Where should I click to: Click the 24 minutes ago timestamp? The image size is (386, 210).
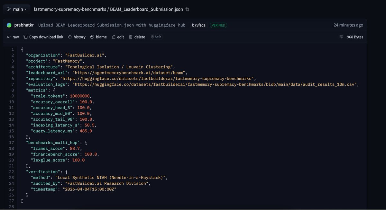click(x=348, y=25)
